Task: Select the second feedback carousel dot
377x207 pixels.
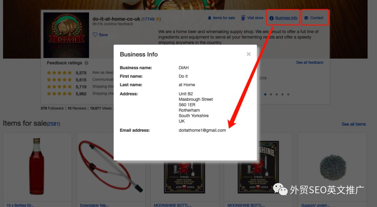Action: pyautogui.click(x=271, y=94)
